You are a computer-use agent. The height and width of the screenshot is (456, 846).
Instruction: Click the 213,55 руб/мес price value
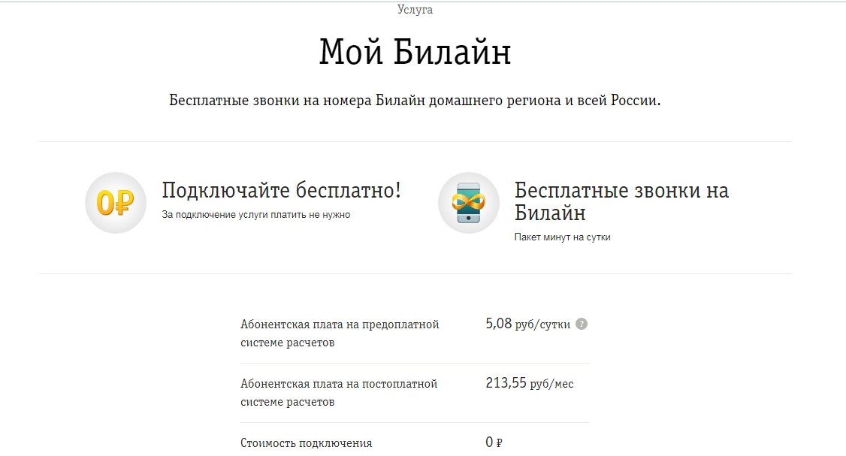[529, 384]
